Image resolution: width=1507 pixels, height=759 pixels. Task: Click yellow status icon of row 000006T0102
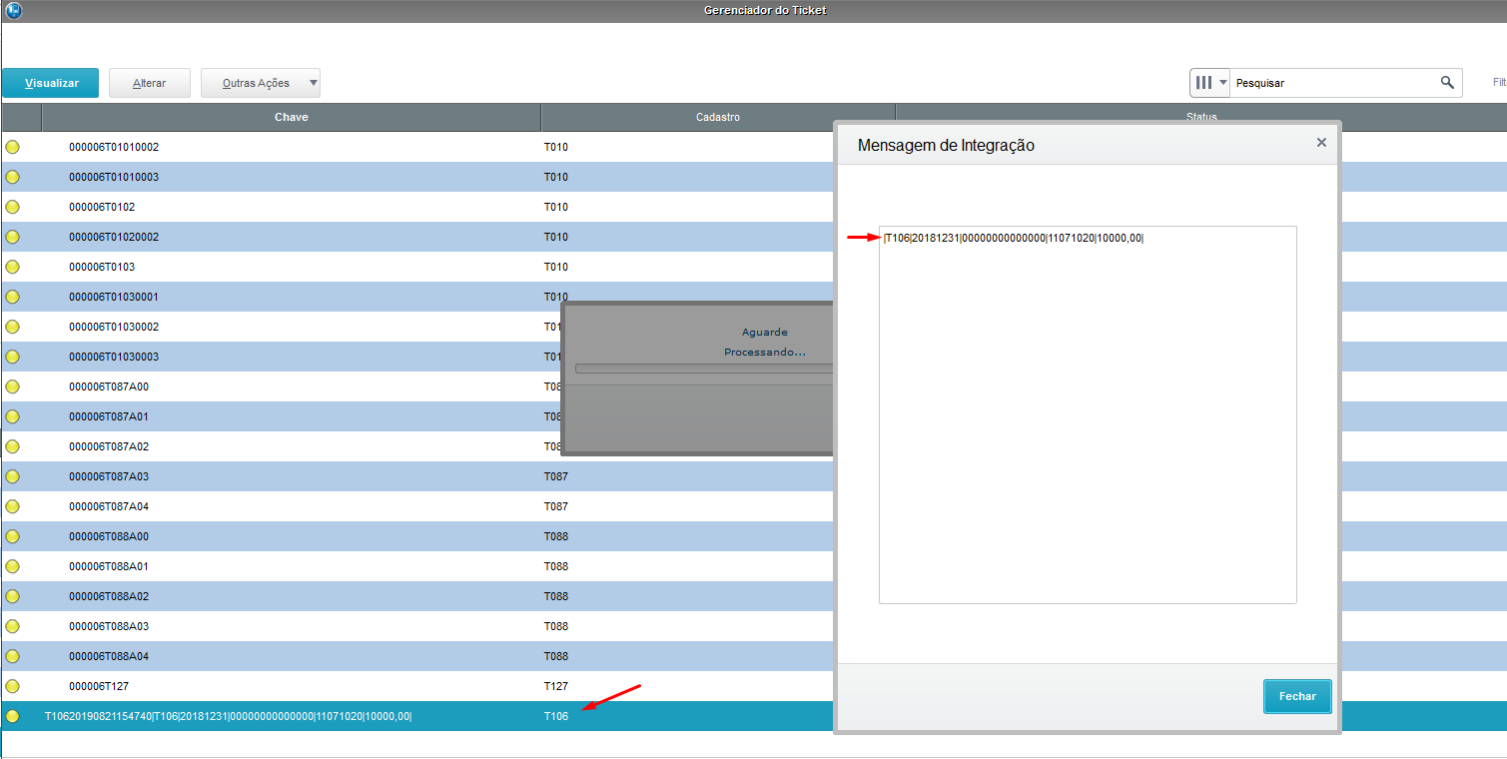13,207
